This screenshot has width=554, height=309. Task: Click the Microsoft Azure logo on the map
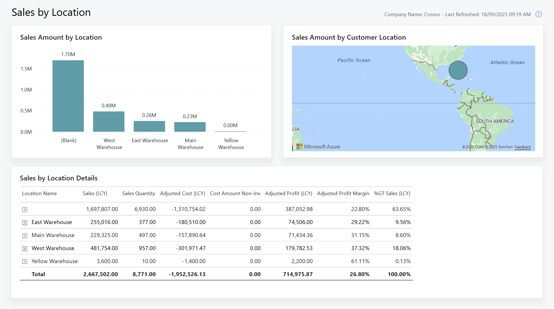point(317,146)
